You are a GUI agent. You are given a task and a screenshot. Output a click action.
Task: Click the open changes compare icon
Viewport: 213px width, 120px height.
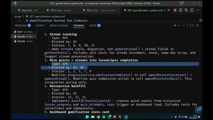[x=186, y=10]
